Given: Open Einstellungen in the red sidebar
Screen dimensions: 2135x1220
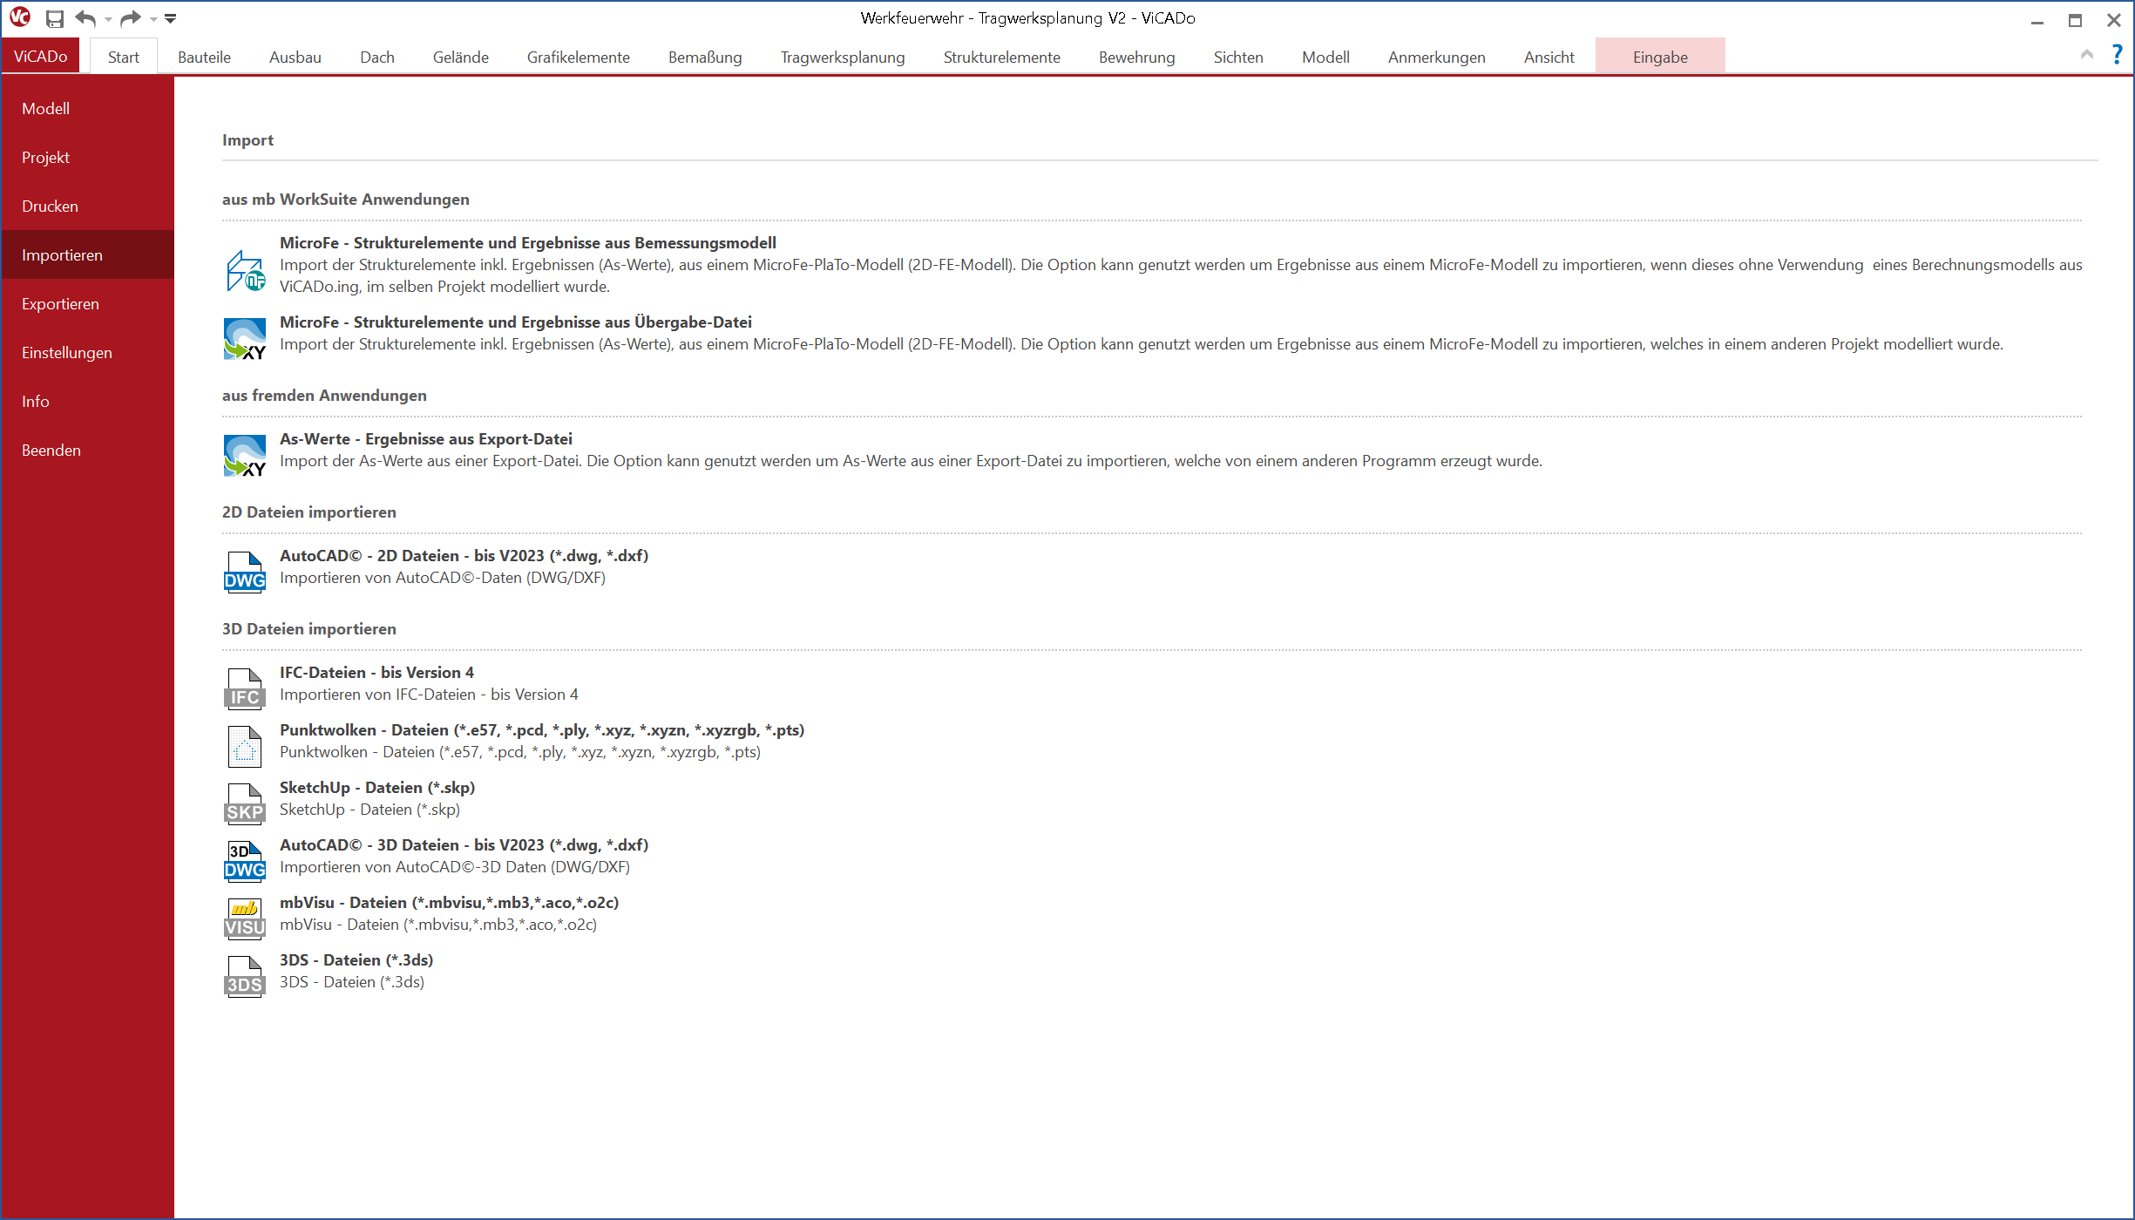Looking at the screenshot, I should [x=88, y=352].
